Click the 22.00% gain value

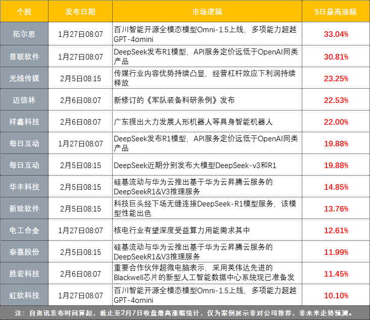(x=336, y=122)
